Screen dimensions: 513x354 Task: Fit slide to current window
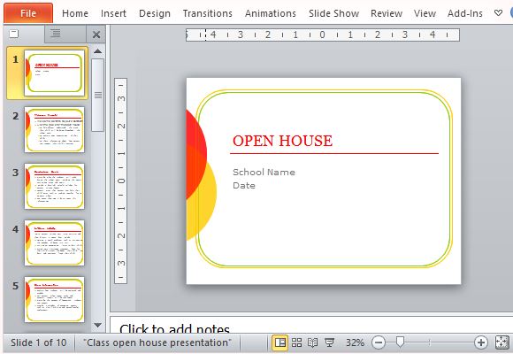[502, 342]
